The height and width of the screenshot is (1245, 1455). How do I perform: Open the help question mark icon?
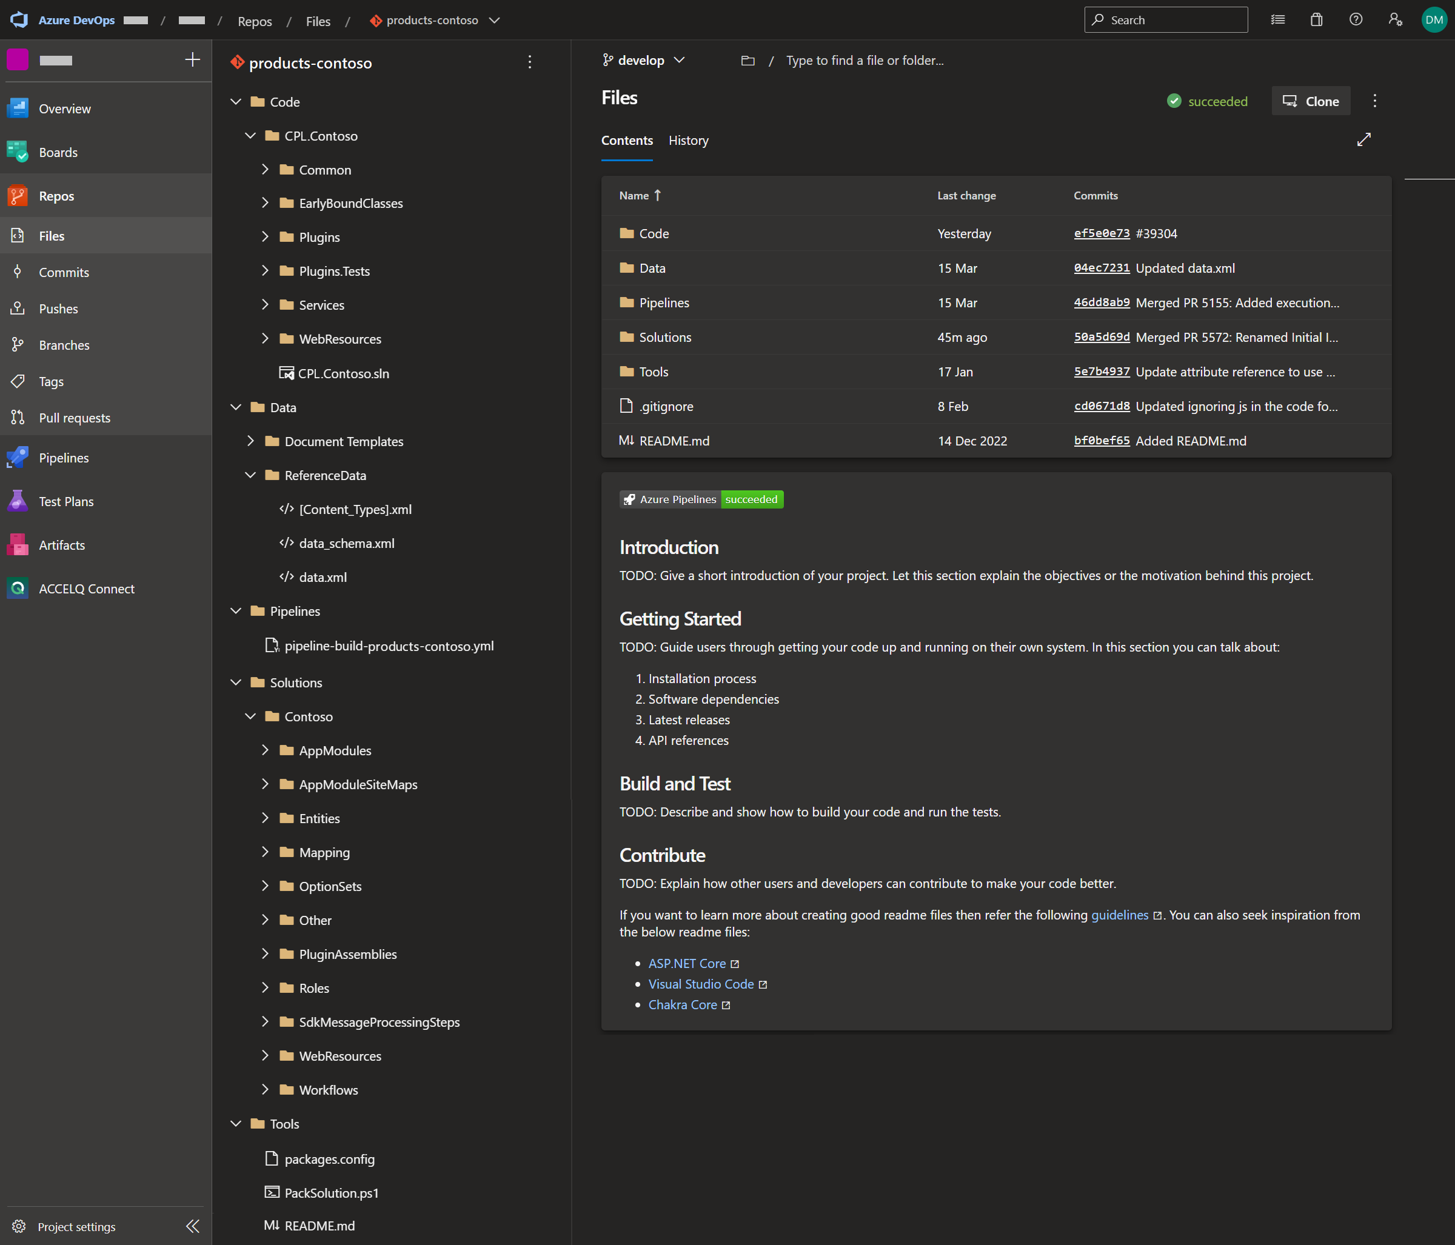pos(1356,19)
